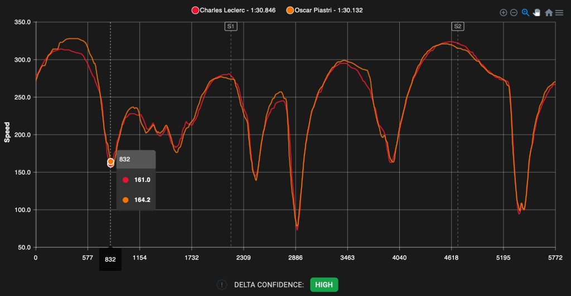Click the orange Piastri legend marker
This screenshot has width=571, height=296.
(x=290, y=10)
